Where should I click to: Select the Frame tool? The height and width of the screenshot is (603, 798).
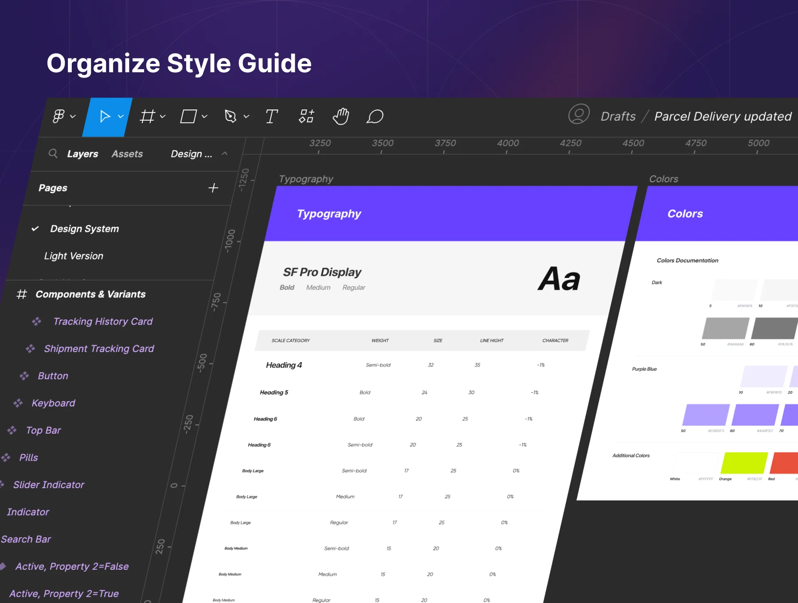pyautogui.click(x=147, y=117)
